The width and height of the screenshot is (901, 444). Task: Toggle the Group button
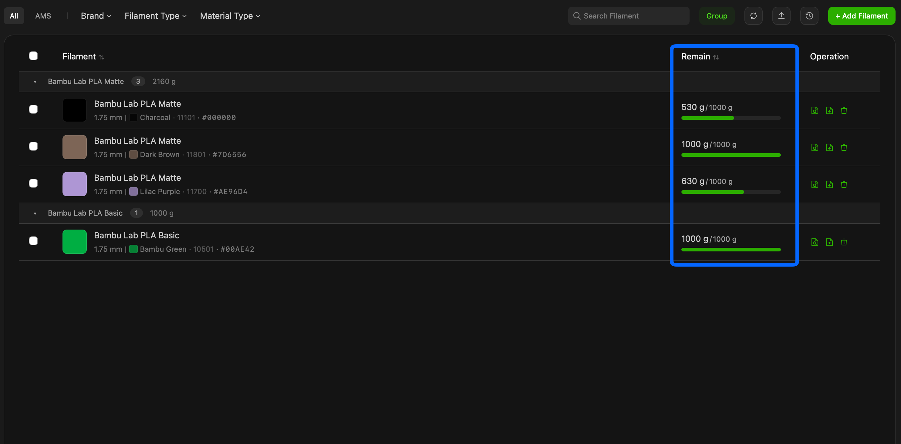pyautogui.click(x=717, y=16)
